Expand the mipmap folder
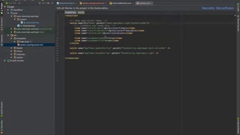This screenshot has width=240, height=135. tap(12, 54)
